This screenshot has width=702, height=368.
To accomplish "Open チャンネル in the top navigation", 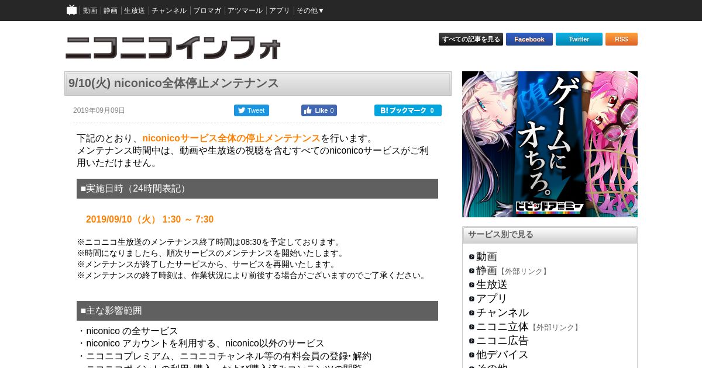I will (x=169, y=11).
